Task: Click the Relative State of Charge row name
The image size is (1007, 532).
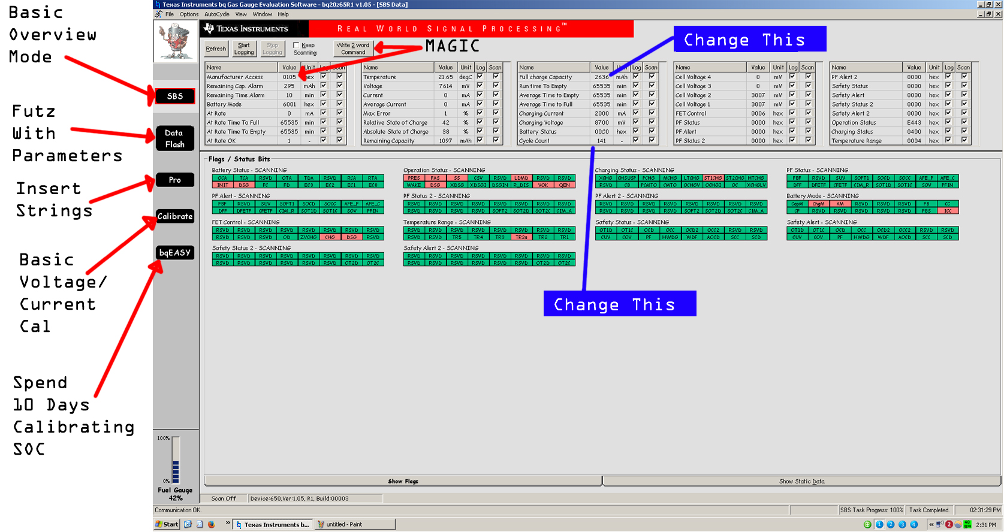Action: (x=395, y=122)
